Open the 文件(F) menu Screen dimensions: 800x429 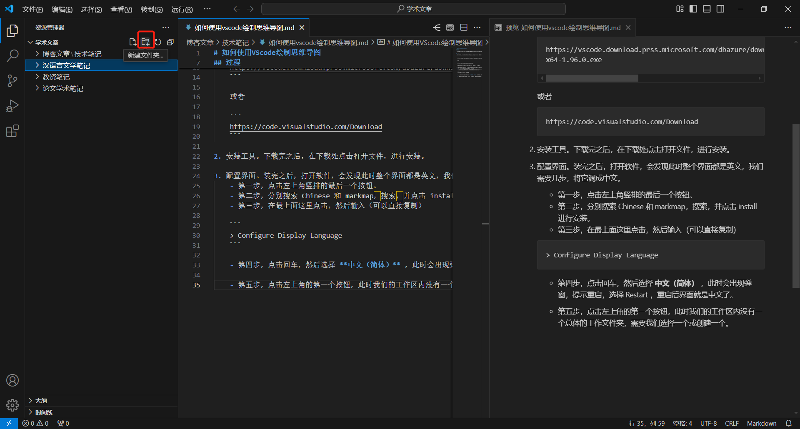click(x=32, y=9)
